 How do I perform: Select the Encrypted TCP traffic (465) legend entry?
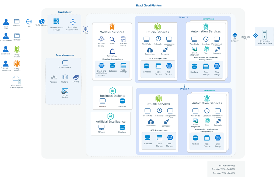pos(224,173)
